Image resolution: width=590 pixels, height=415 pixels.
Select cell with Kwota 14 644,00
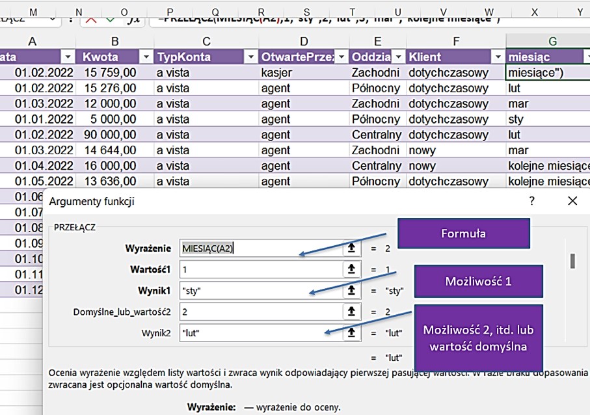tap(114, 150)
